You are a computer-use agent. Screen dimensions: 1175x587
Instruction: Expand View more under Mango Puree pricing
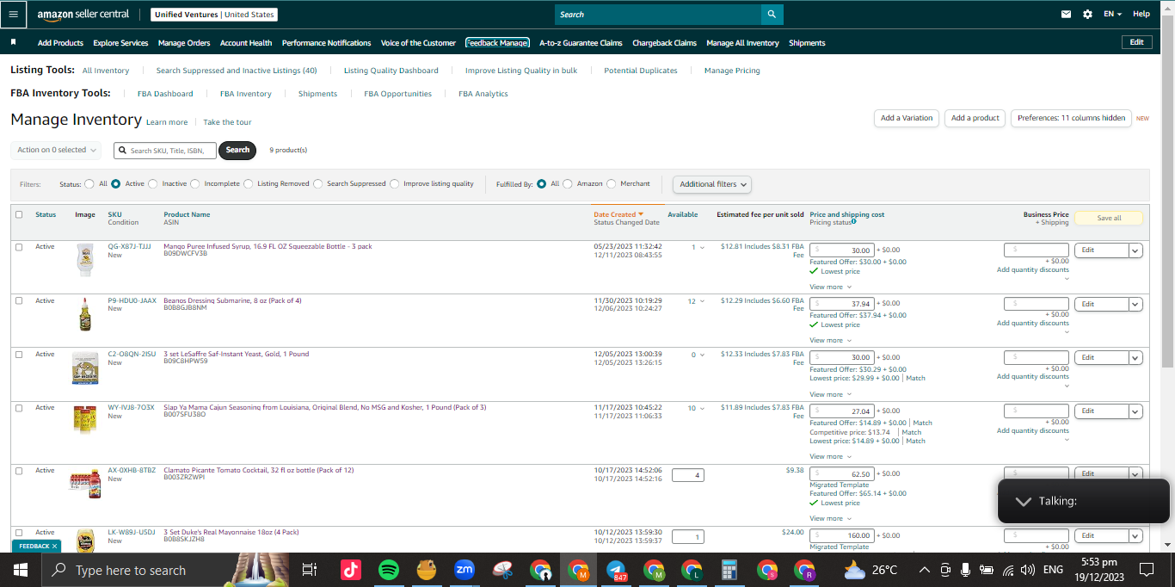pyautogui.click(x=830, y=287)
